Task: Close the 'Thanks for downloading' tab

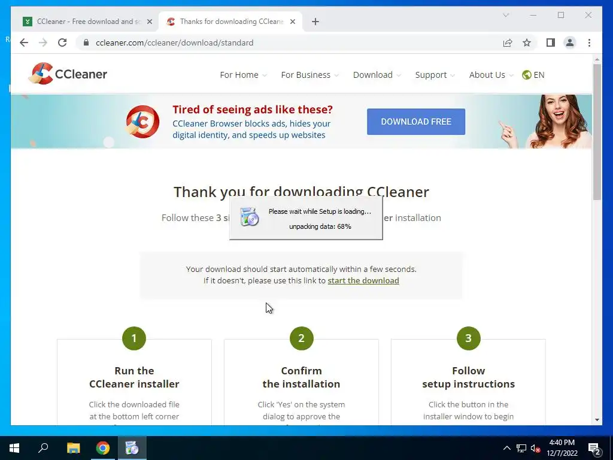Action: click(x=292, y=22)
